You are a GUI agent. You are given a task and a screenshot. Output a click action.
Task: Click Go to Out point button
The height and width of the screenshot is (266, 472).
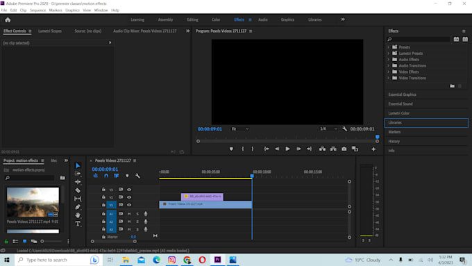tap(309, 149)
